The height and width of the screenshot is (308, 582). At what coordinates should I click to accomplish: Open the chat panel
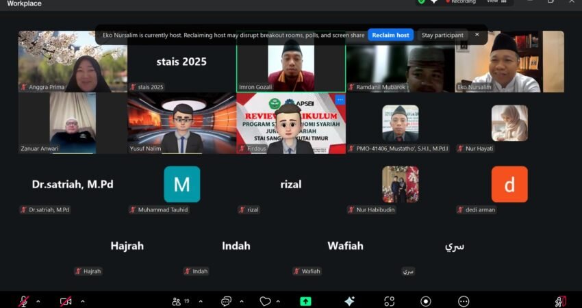225,301
